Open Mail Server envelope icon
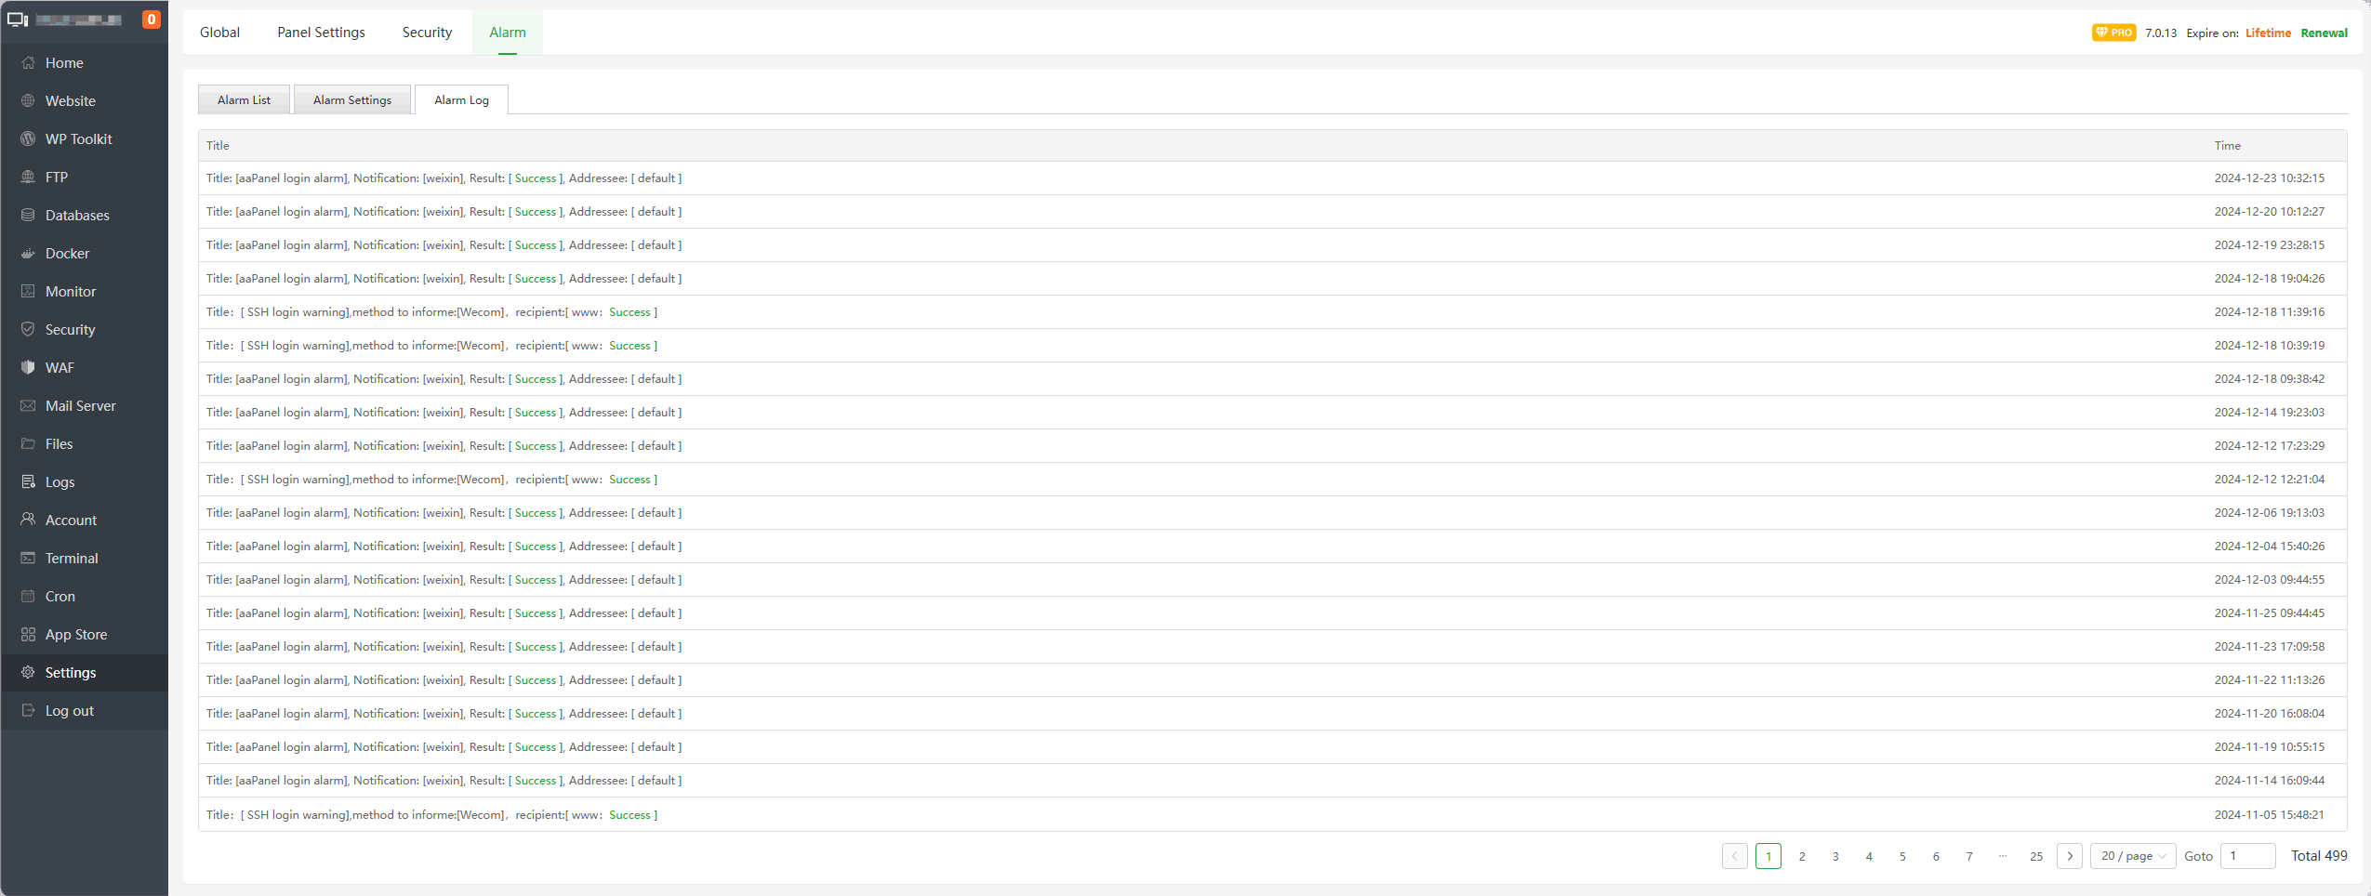2371x896 pixels. pos(28,406)
